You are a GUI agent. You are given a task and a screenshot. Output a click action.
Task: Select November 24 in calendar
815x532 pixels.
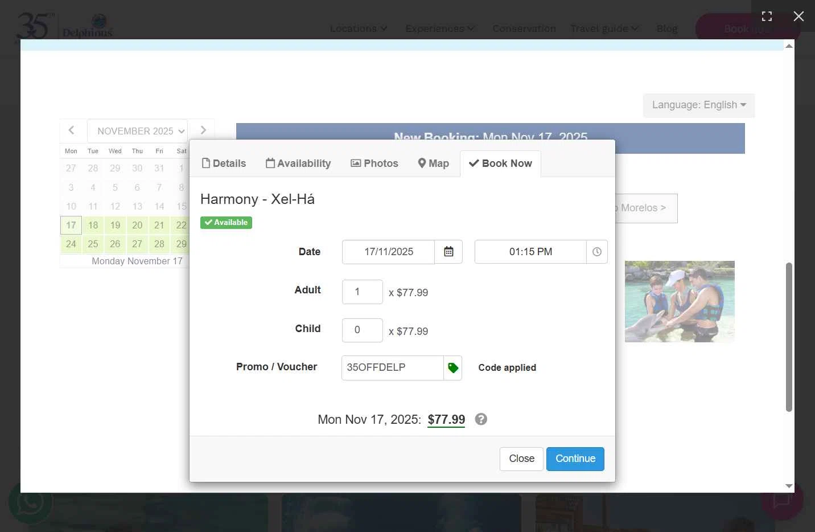[71, 244]
